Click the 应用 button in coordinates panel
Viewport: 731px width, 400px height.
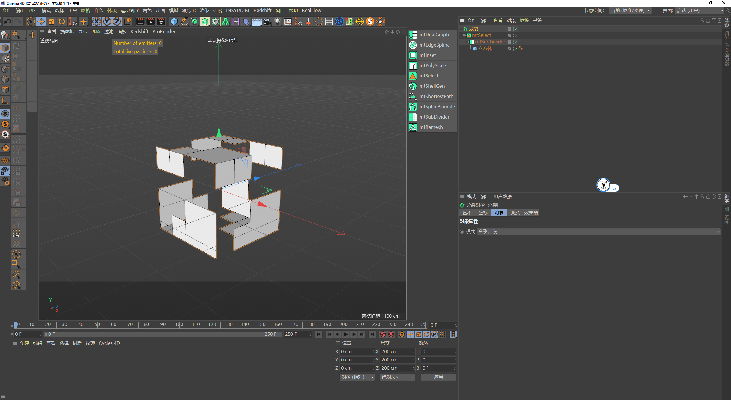[x=438, y=377]
